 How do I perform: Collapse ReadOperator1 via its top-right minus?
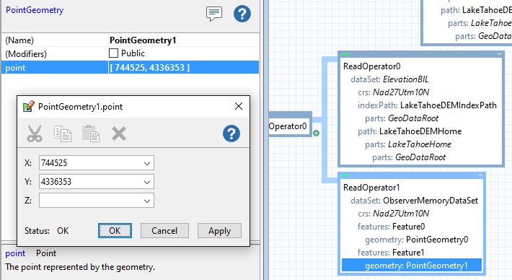pyautogui.click(x=480, y=175)
